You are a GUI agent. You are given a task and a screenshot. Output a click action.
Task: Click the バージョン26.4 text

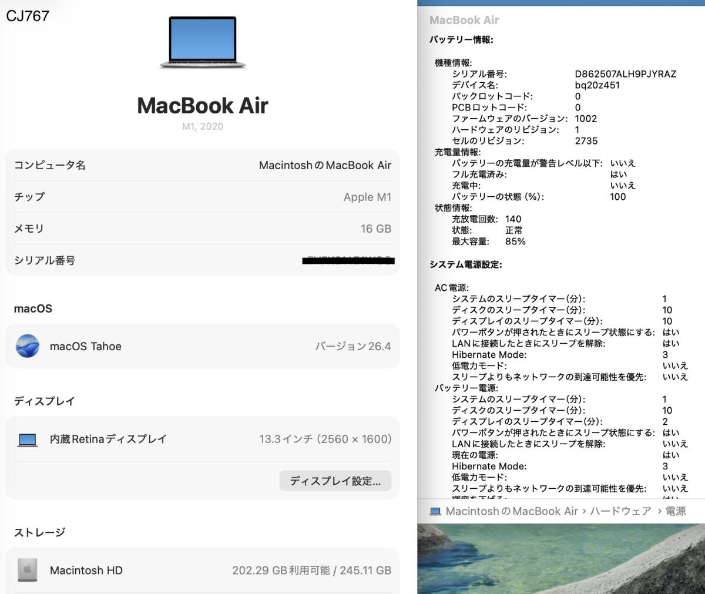(353, 346)
